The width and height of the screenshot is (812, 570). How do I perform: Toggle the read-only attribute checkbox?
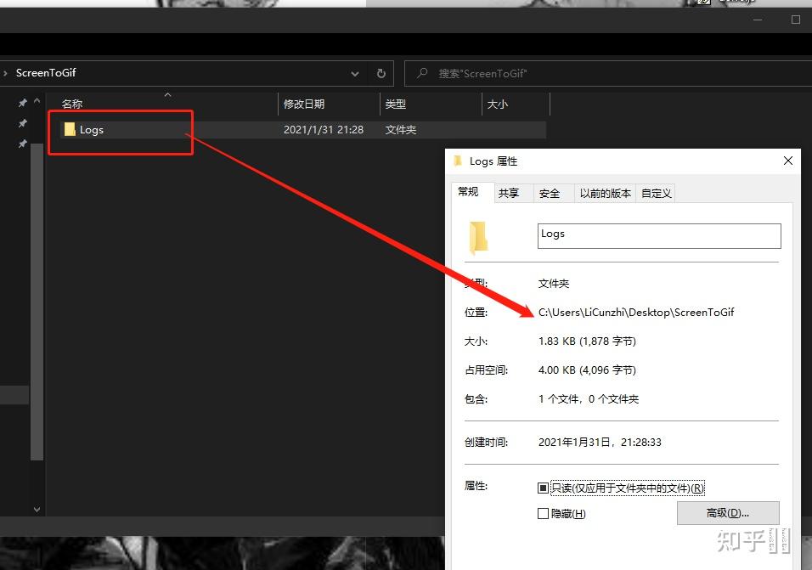[x=543, y=488]
